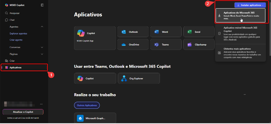Open the Instalar aplicativos dropdown button
Screen dimensions: 271x124
point(250,5)
